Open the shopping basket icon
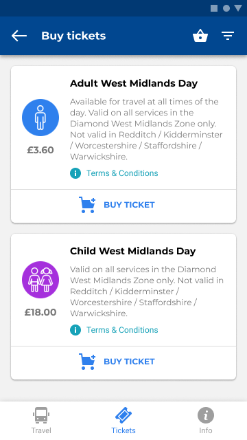Screen dimensions: 247x440 pyautogui.click(x=200, y=36)
